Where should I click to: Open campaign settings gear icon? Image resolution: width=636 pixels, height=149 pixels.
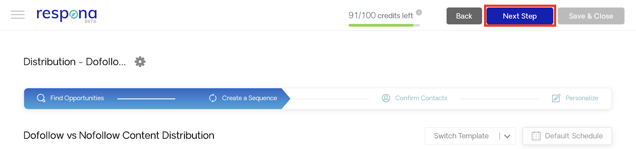140,62
